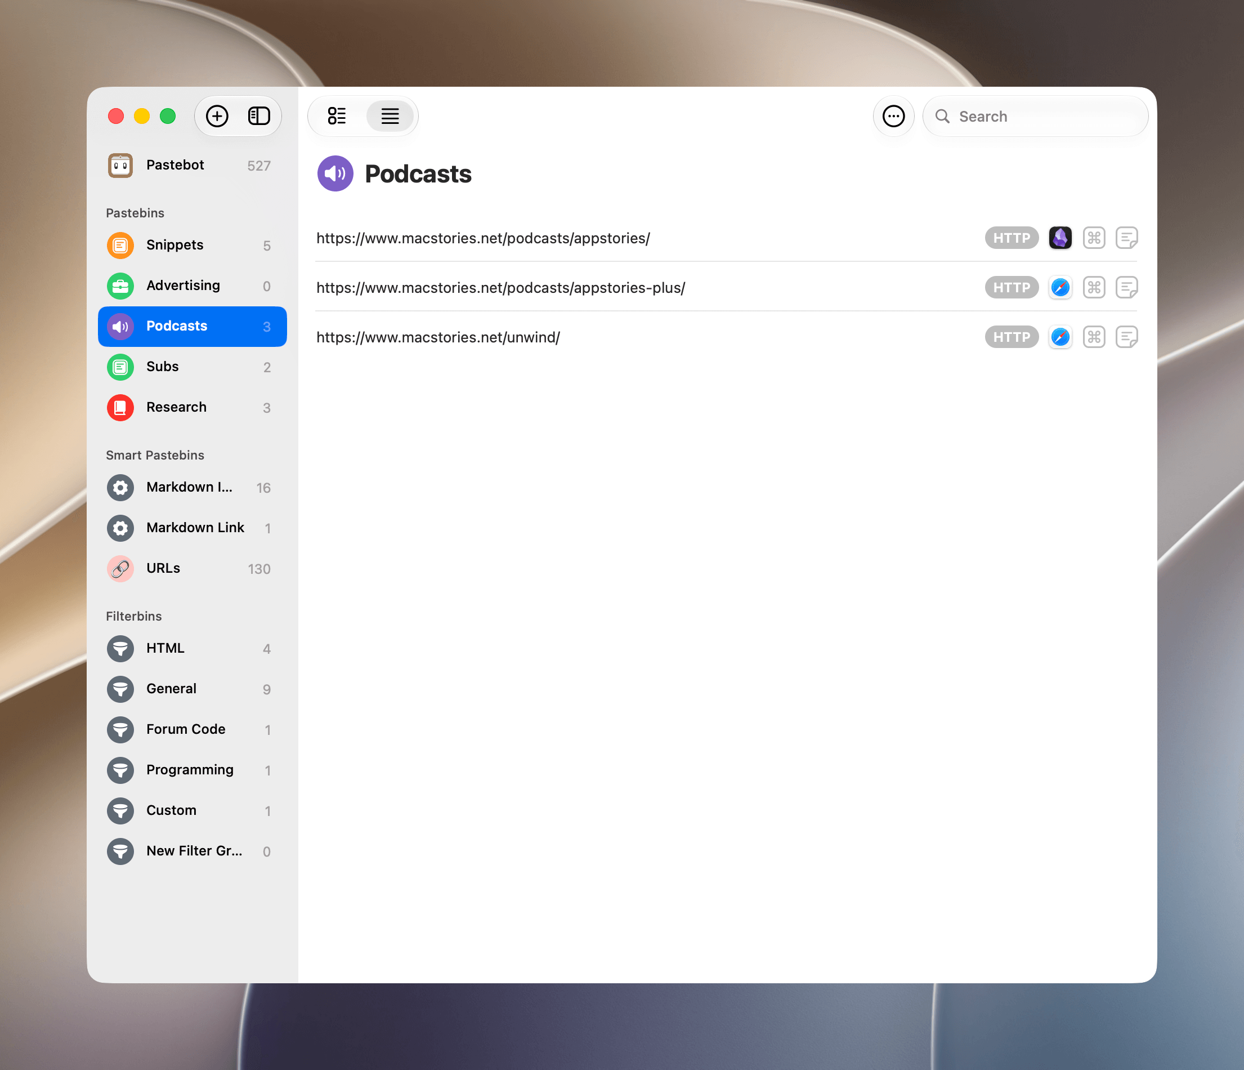
Task: Click the Obsidian app icon on appstories/ row
Action: pyautogui.click(x=1060, y=238)
